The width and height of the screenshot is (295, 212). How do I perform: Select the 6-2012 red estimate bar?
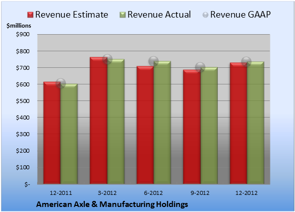pos(145,125)
